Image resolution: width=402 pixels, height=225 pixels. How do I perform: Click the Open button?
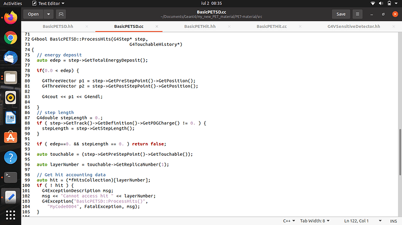[33, 14]
